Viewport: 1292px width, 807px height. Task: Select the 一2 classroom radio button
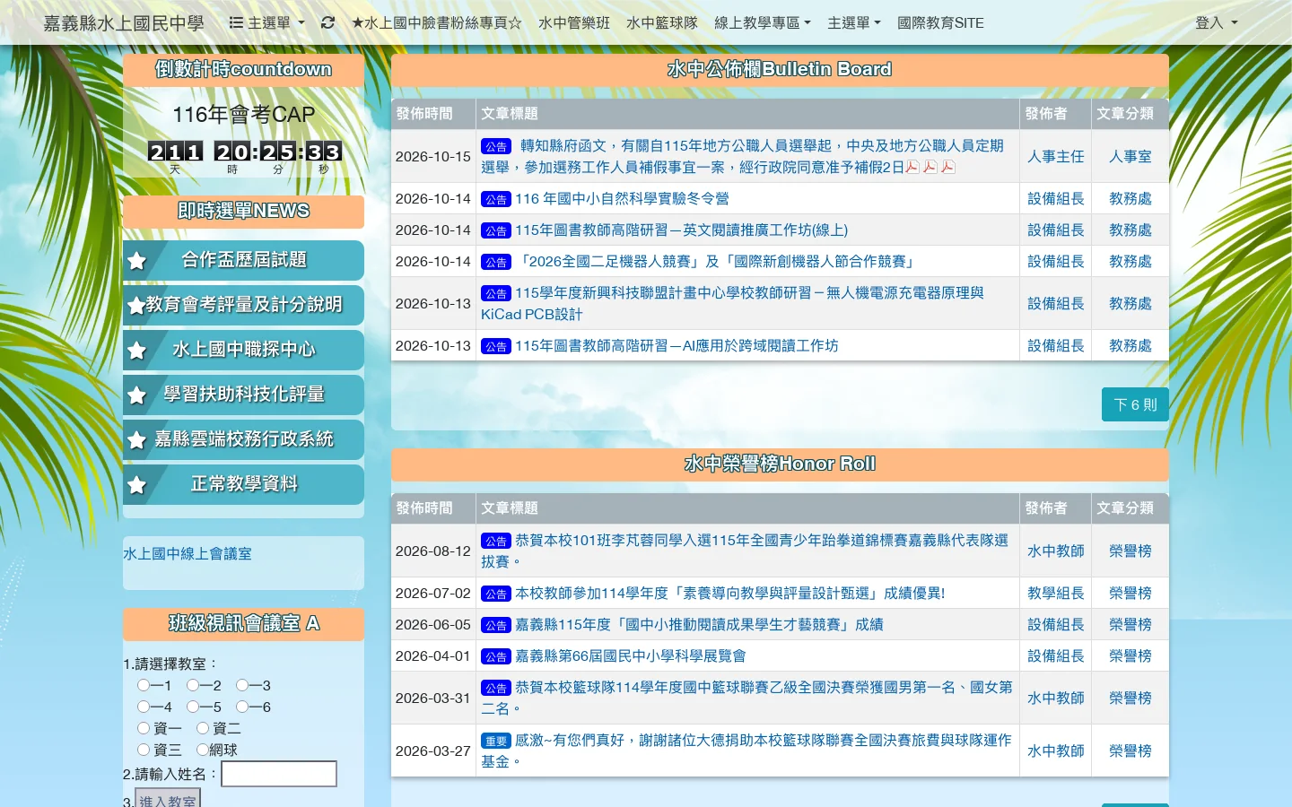(193, 685)
